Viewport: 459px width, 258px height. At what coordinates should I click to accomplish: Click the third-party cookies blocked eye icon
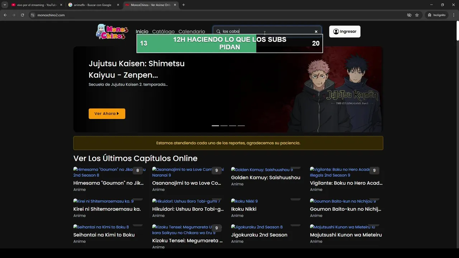click(409, 15)
